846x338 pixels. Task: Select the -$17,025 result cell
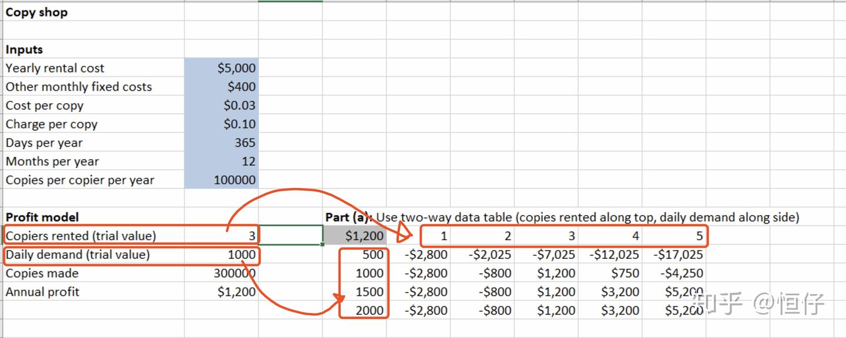pos(679,254)
